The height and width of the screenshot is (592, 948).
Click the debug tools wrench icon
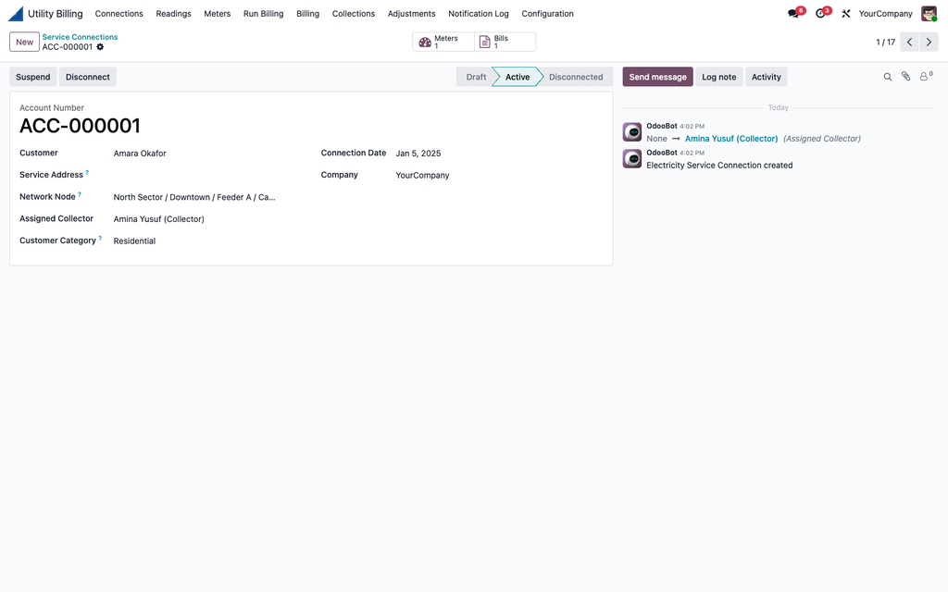[846, 13]
